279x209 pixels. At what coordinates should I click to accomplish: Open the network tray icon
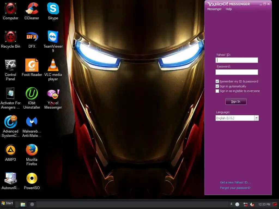pyautogui.click(x=245, y=204)
